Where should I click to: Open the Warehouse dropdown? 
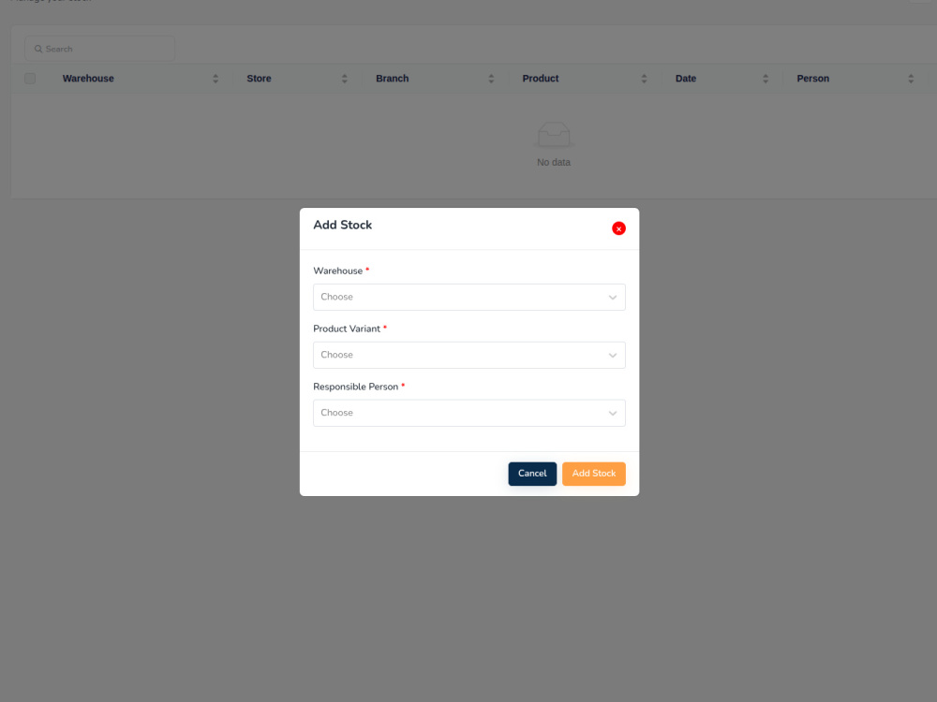click(469, 298)
